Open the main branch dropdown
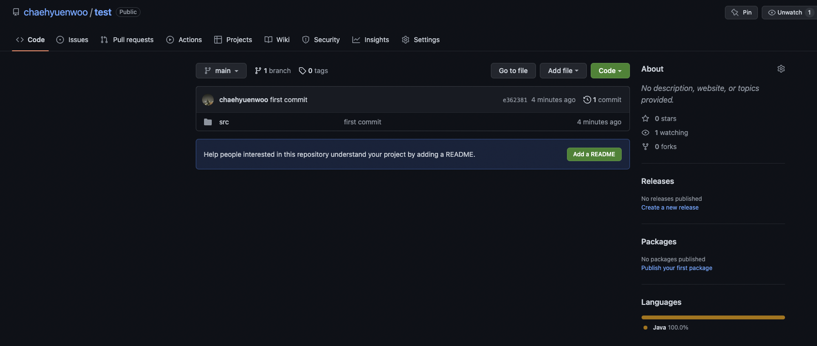Screen dimensions: 817x346 (x=221, y=71)
